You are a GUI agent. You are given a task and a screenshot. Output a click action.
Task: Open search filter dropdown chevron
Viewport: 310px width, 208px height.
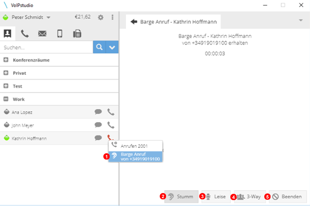[x=112, y=47]
